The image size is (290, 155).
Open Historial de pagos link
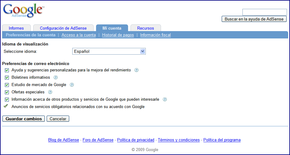point(118,35)
